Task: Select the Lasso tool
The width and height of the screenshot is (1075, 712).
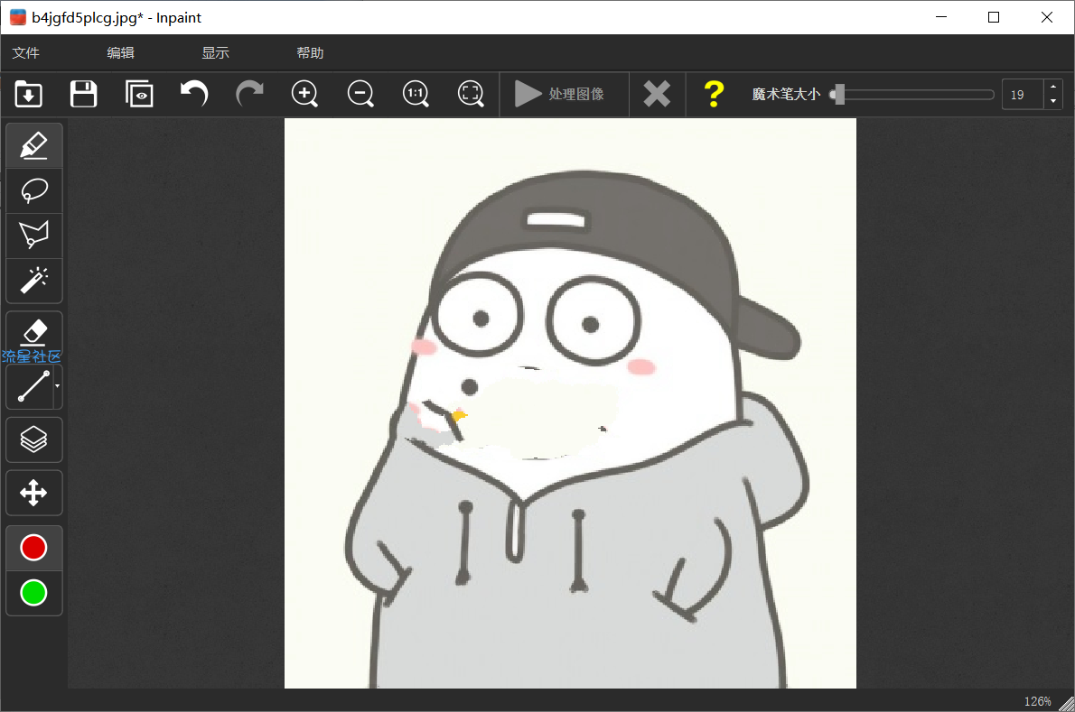Action: [x=34, y=190]
